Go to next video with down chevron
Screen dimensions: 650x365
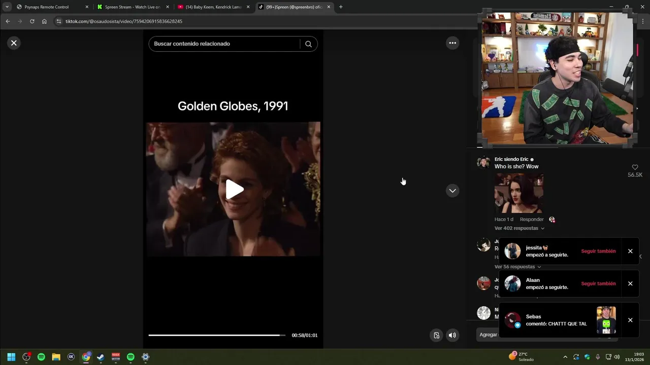click(x=452, y=191)
